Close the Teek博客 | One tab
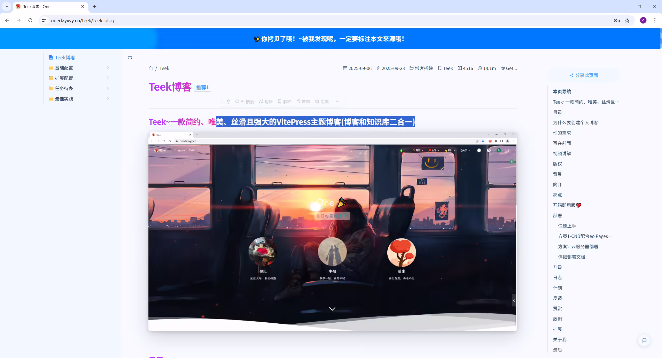Screen dimensions: 662x358 (83, 6)
